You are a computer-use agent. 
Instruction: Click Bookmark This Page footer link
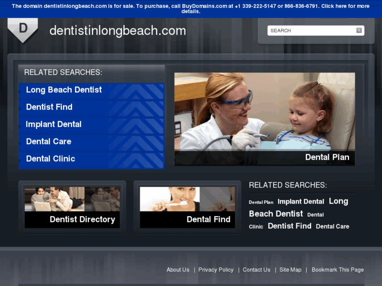click(x=338, y=270)
